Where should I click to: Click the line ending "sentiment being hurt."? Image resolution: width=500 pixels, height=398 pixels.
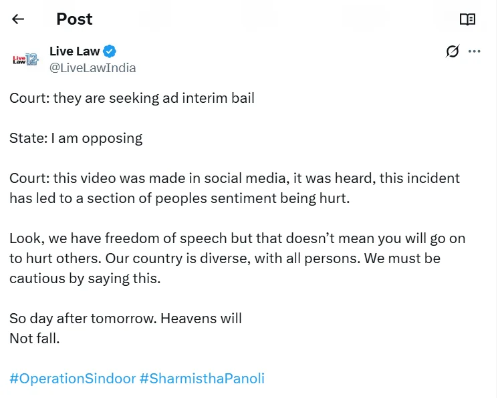[x=179, y=198]
